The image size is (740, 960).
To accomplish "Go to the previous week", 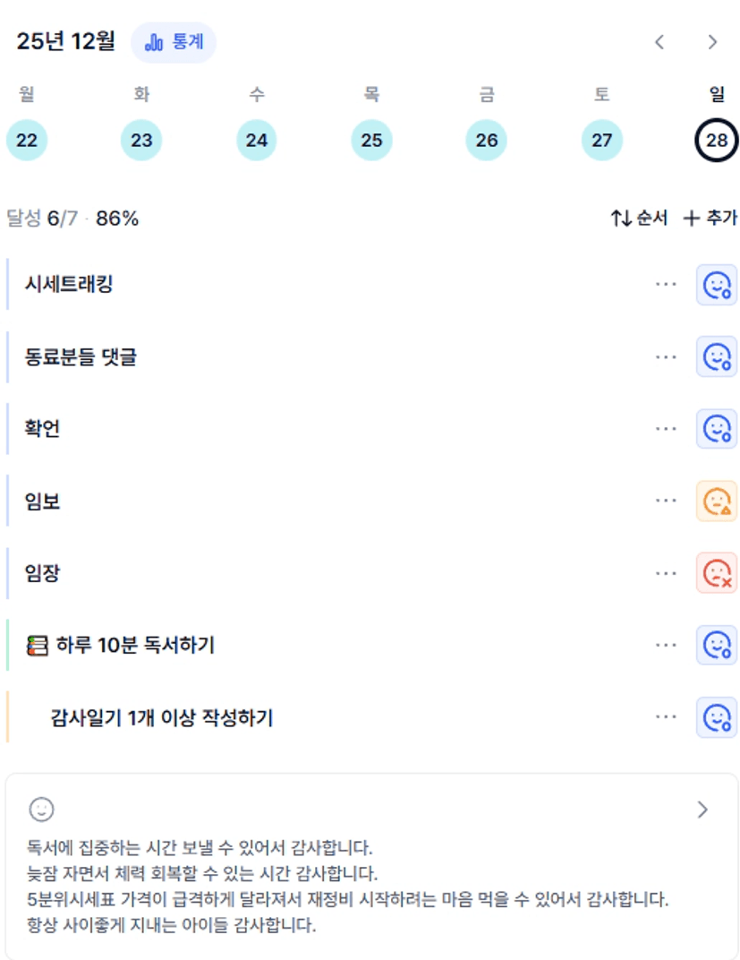I will click(x=659, y=42).
